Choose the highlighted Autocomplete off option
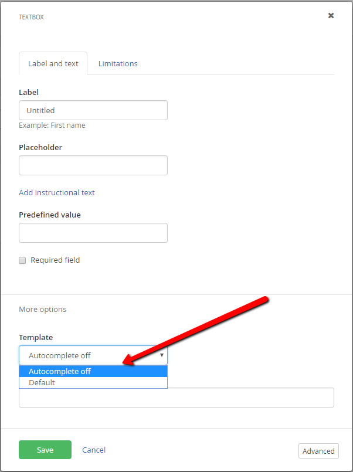 click(93, 372)
